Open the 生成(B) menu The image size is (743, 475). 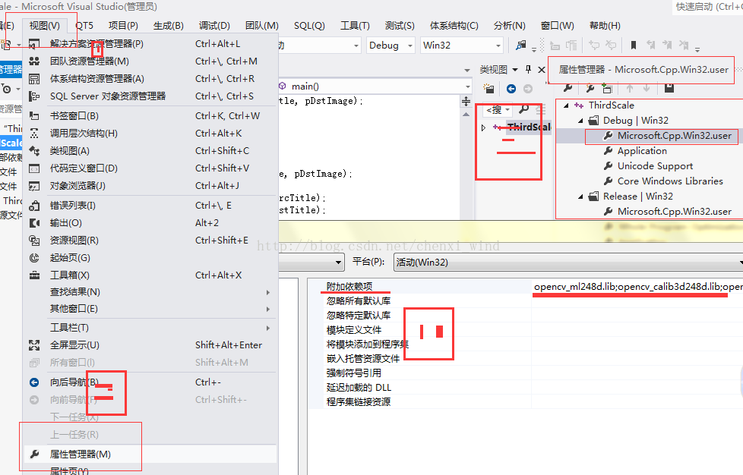168,26
